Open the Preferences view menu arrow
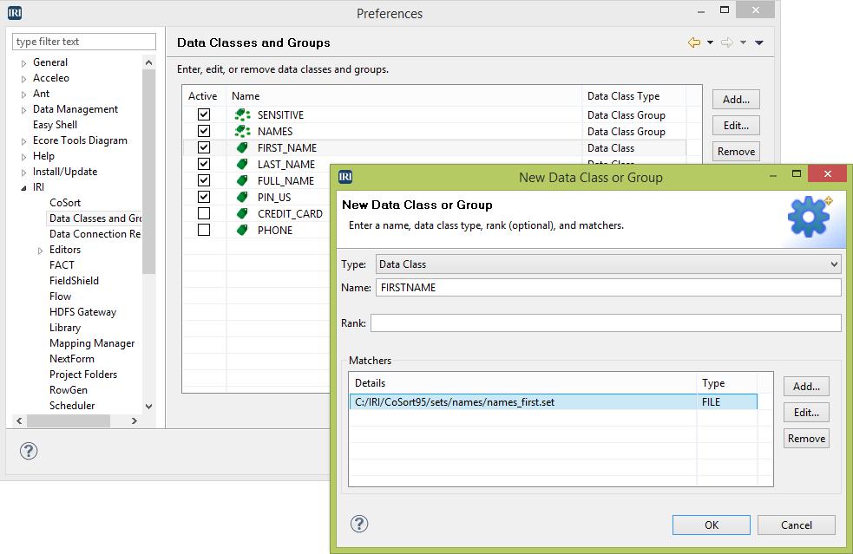 pos(759,42)
